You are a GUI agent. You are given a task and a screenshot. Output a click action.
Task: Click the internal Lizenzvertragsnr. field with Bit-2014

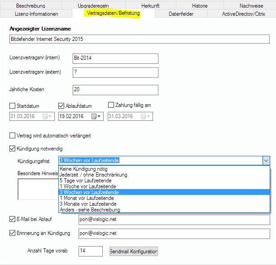pos(115,58)
